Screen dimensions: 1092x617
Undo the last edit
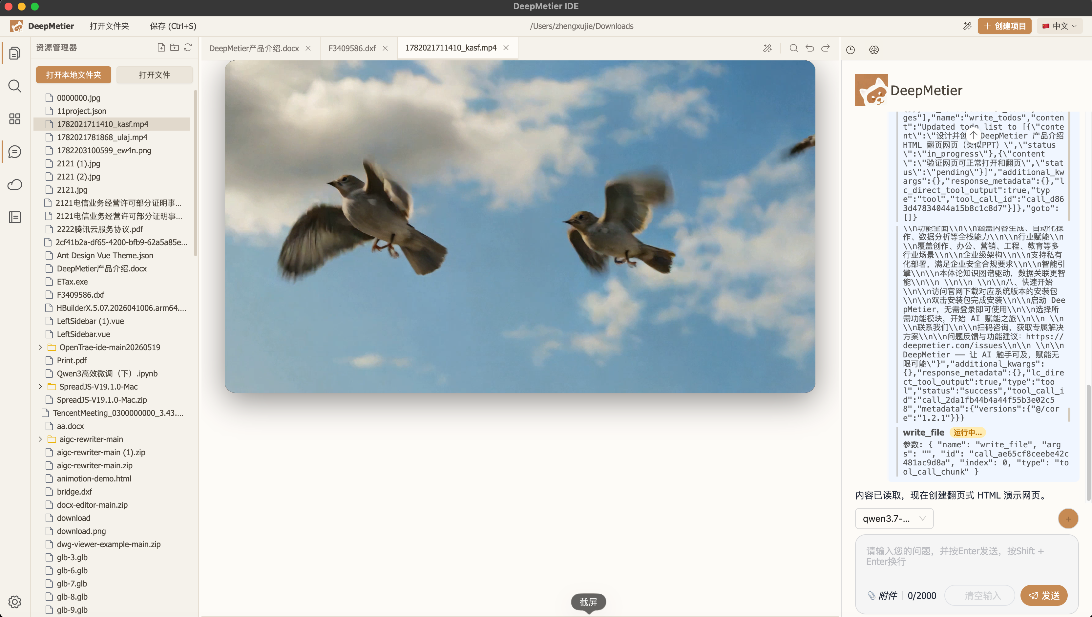[810, 48]
